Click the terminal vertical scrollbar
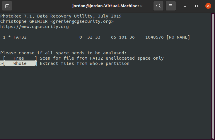The height and width of the screenshot is (140, 215). coord(213,76)
